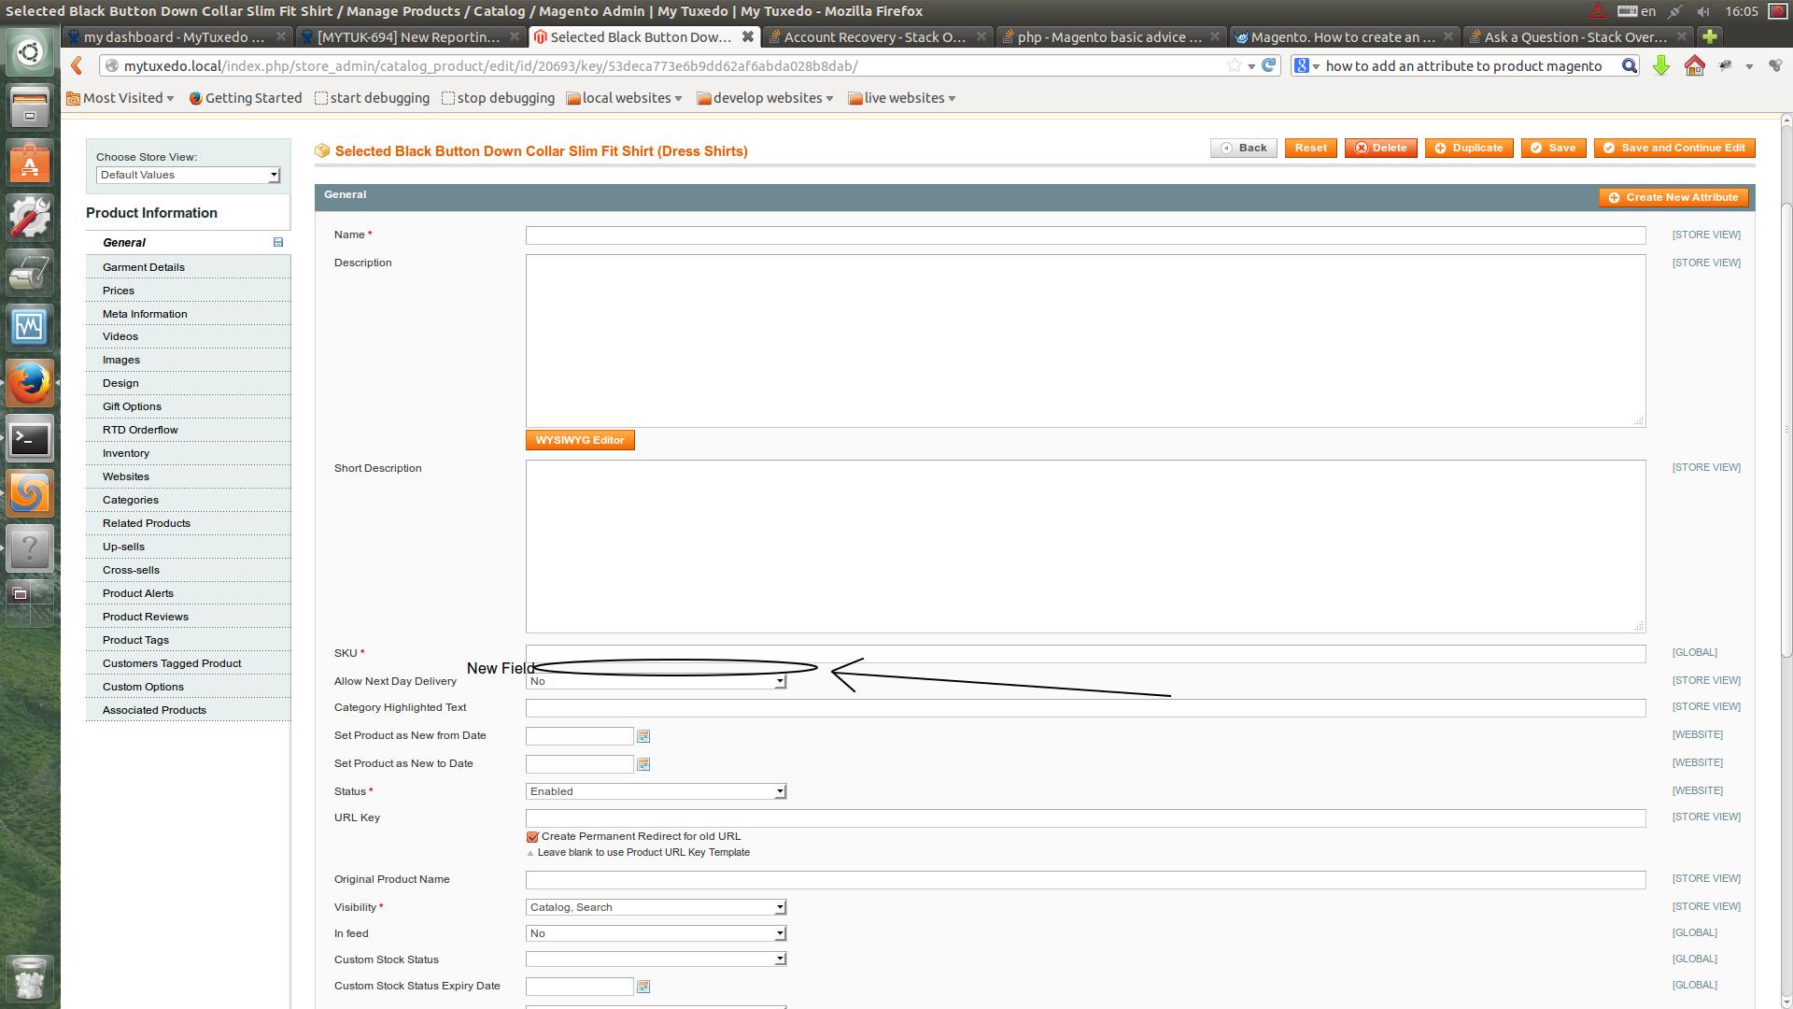This screenshot has width=1793, height=1009.
Task: Click the Save and Continue Edit button
Action: [x=1674, y=148]
